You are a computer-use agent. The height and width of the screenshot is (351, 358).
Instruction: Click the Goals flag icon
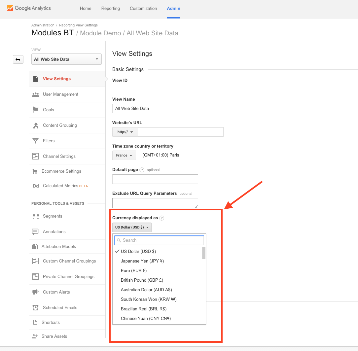tap(35, 110)
